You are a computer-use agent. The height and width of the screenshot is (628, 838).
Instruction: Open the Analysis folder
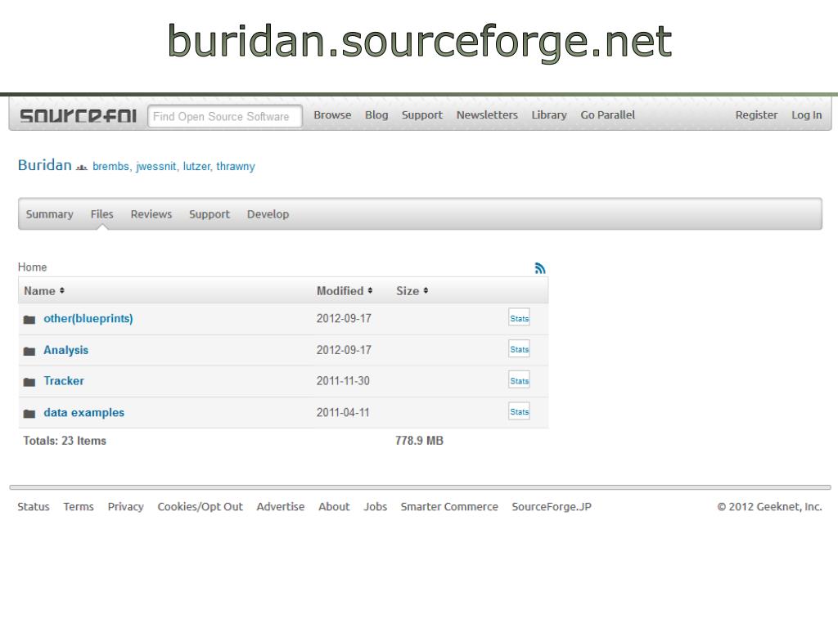(65, 350)
